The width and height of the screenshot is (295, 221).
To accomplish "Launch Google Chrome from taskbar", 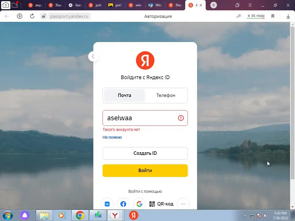I will point(80,215).
